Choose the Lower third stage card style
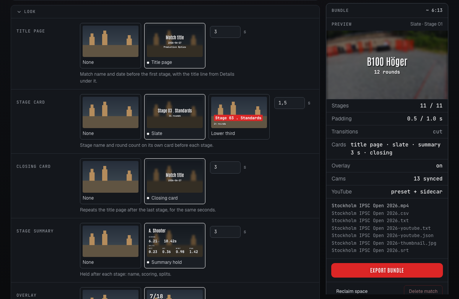 (239, 117)
